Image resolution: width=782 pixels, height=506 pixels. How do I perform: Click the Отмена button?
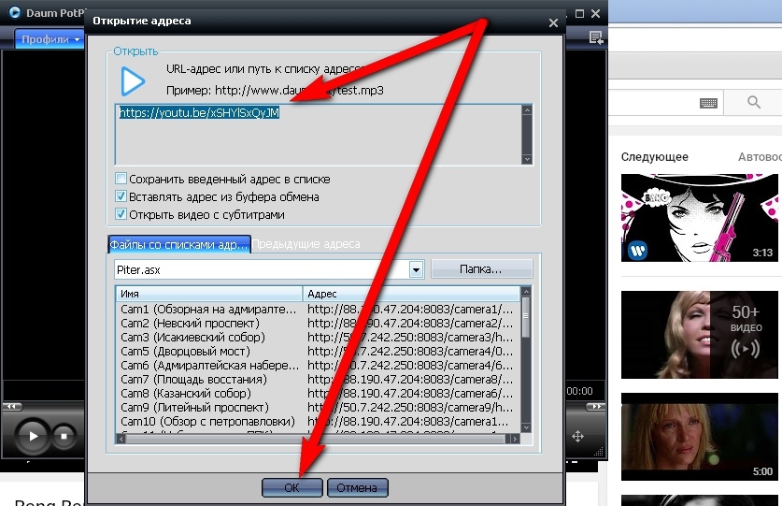[x=357, y=487]
